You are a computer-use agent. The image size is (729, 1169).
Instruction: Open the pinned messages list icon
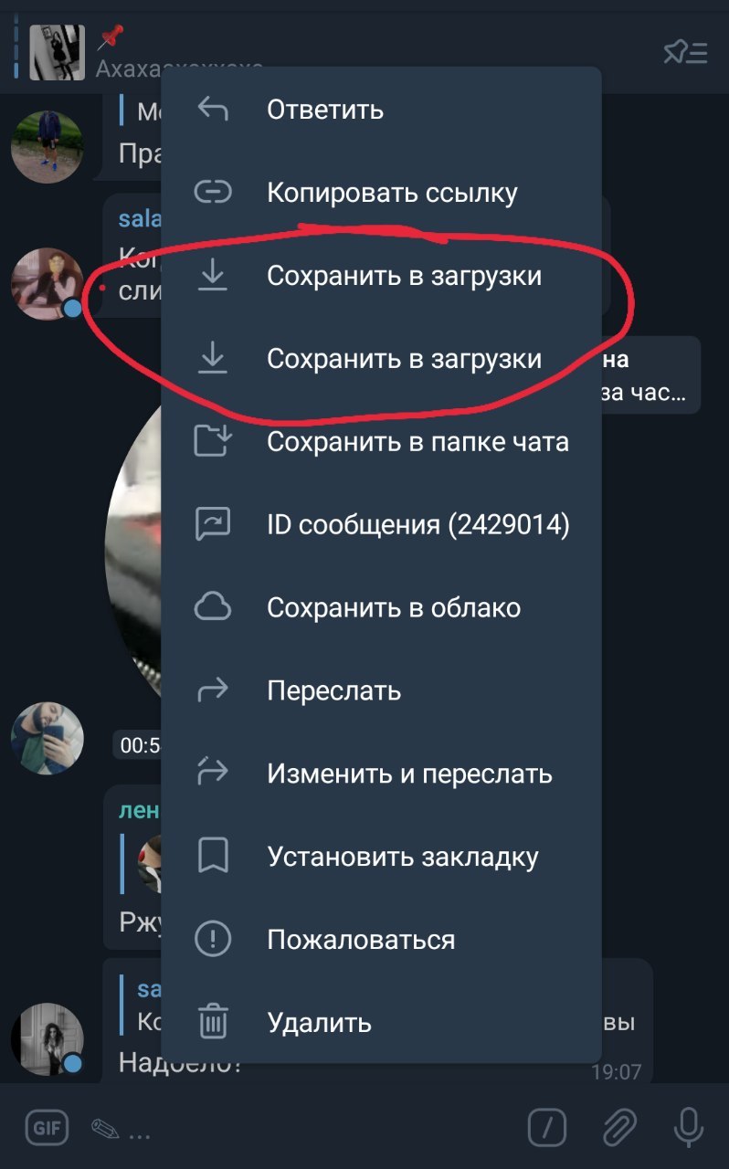(x=685, y=53)
